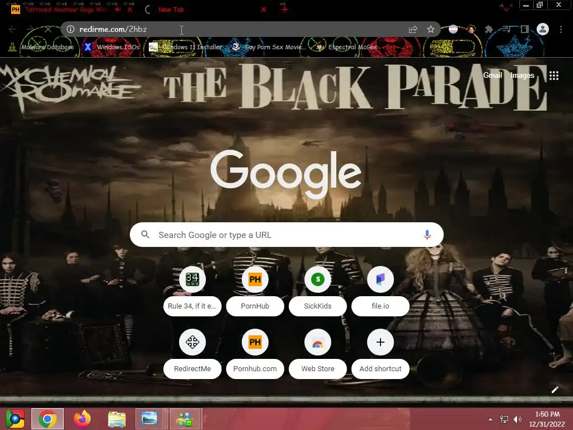Start voice search with the microphone

click(x=427, y=235)
